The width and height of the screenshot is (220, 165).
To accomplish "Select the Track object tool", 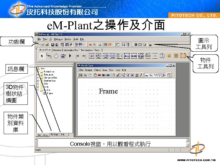I will pyautogui.click(x=155, y=56).
